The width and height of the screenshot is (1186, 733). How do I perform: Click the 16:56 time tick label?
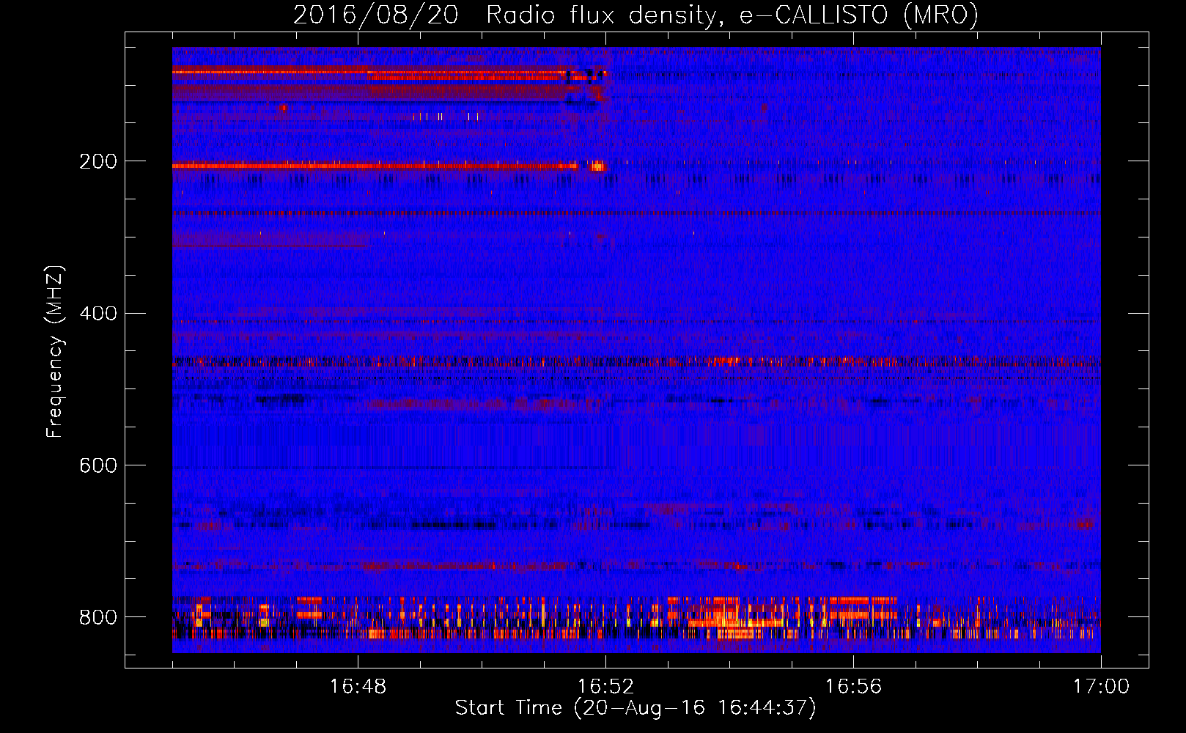pos(853,687)
